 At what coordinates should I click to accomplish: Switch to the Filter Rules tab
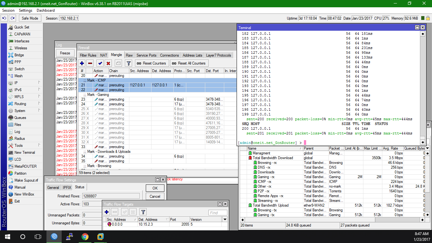click(88, 55)
